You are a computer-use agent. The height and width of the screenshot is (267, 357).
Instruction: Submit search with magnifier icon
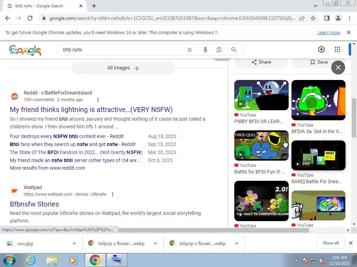coord(234,50)
